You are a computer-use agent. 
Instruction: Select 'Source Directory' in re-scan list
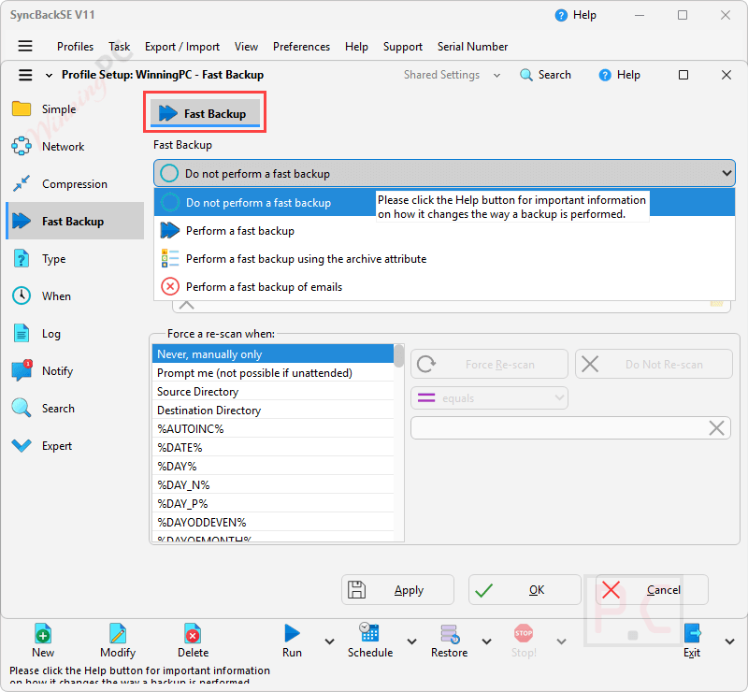[273, 391]
